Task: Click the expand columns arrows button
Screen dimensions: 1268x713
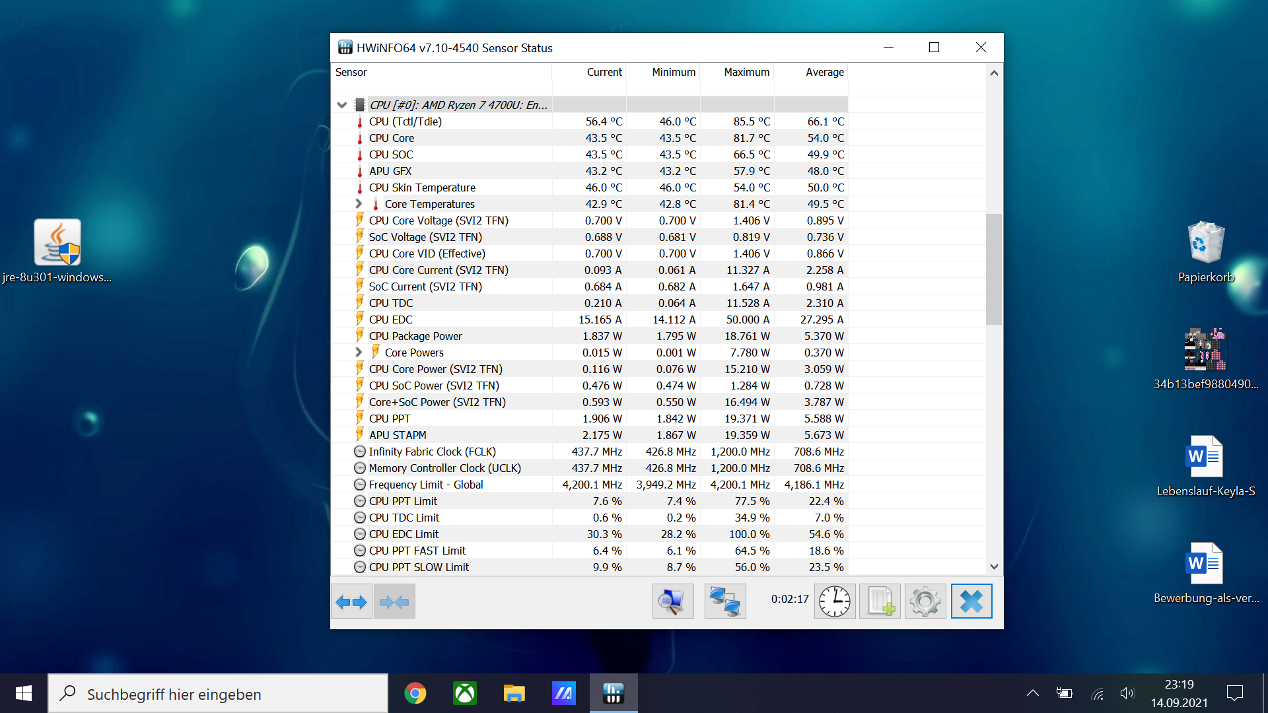Action: tap(351, 601)
